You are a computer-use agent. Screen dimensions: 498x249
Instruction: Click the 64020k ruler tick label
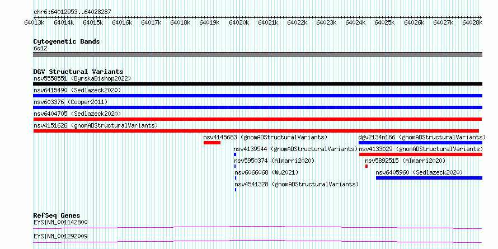(238, 22)
